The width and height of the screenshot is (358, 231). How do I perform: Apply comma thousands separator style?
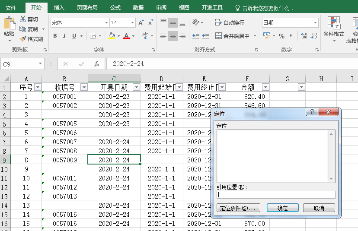(291, 36)
